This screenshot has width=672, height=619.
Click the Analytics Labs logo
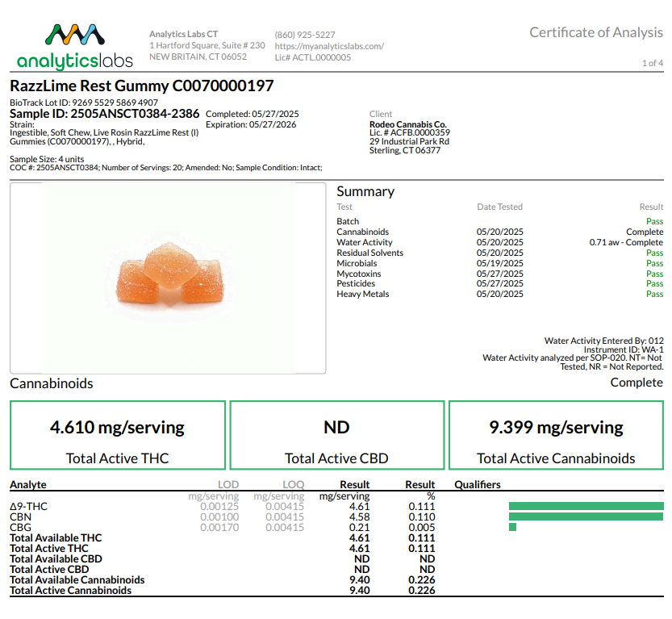click(74, 46)
